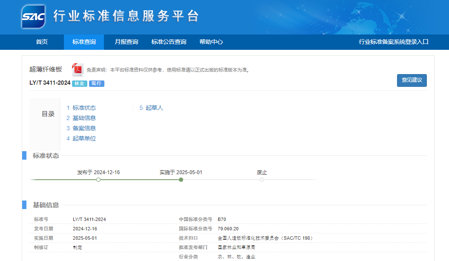This screenshot has width=449, height=261.
Task: Jump to 标准状态 in the contents
Action: click(84, 108)
